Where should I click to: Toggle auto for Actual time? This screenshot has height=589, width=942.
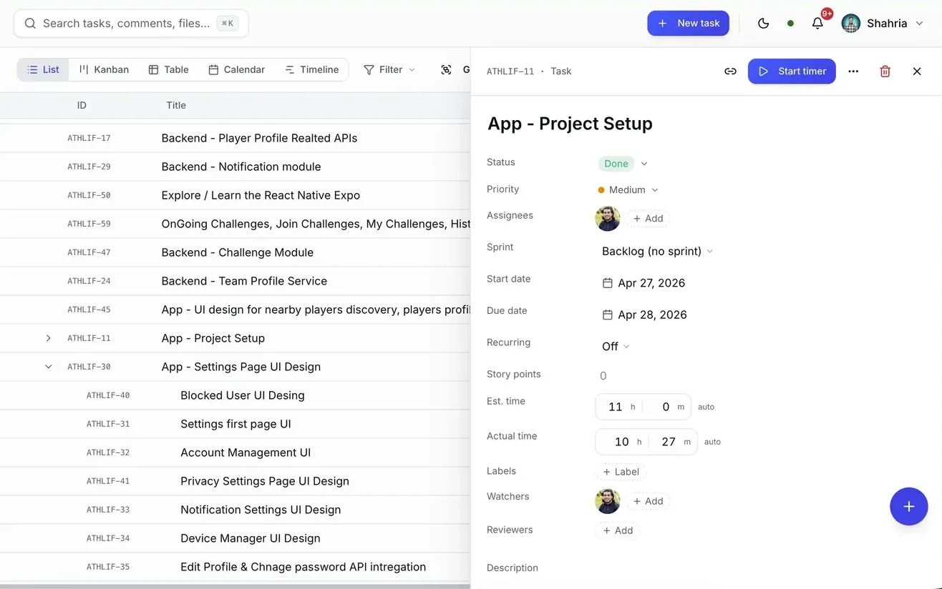(712, 442)
